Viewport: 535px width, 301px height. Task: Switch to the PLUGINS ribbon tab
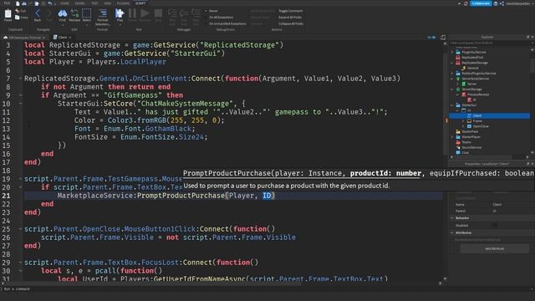124,3
